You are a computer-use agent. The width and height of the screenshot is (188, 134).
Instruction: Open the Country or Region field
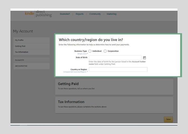pyautogui.click(x=118, y=69)
